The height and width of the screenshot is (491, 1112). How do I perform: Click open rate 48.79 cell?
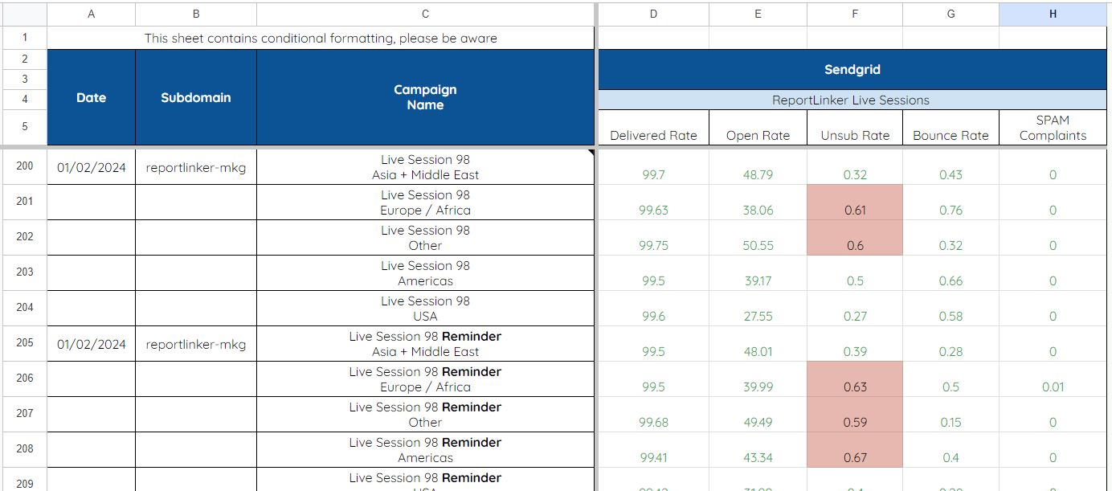758,167
